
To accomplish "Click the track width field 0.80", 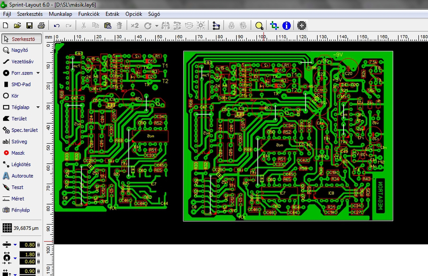I will [x=28, y=245].
